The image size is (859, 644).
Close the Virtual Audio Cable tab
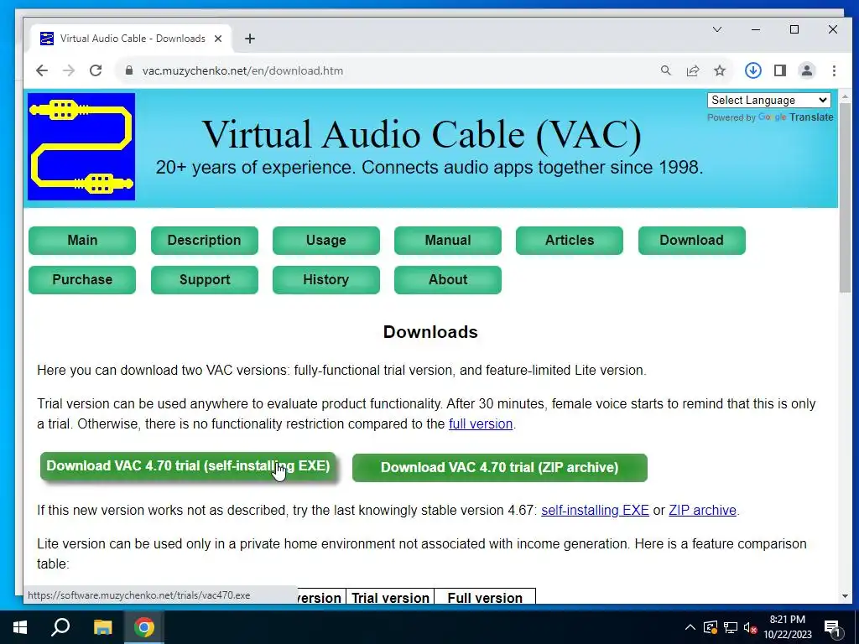click(218, 39)
